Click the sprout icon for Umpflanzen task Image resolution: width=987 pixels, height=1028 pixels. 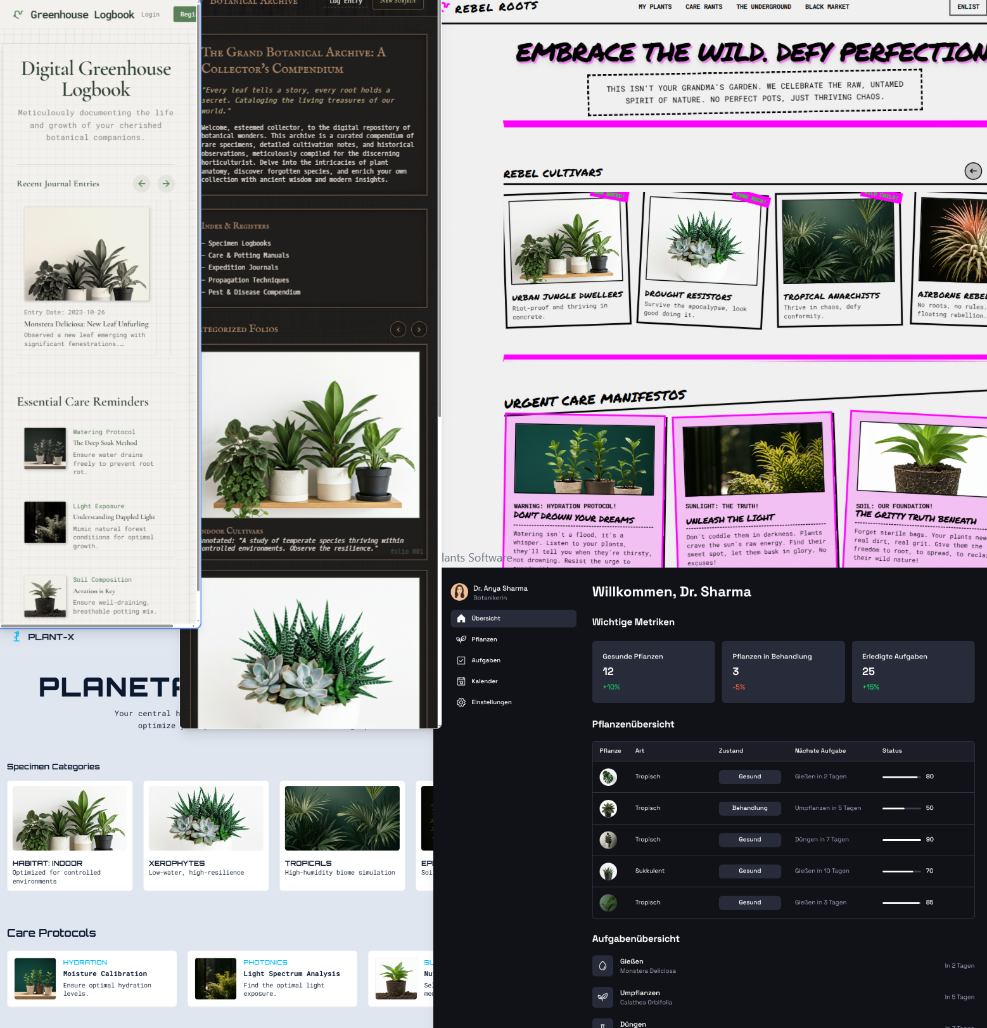point(602,997)
